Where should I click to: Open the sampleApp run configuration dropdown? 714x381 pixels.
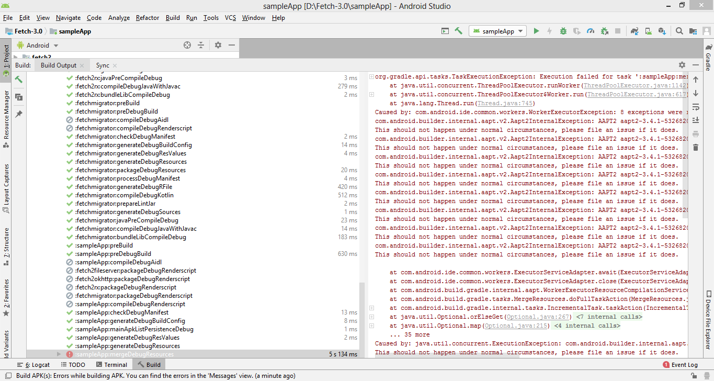pos(497,31)
